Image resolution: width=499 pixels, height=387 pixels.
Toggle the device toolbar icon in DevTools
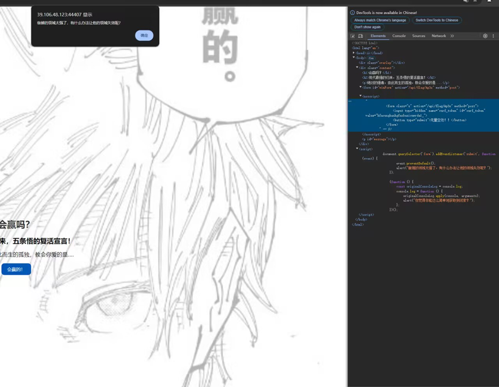click(x=361, y=36)
